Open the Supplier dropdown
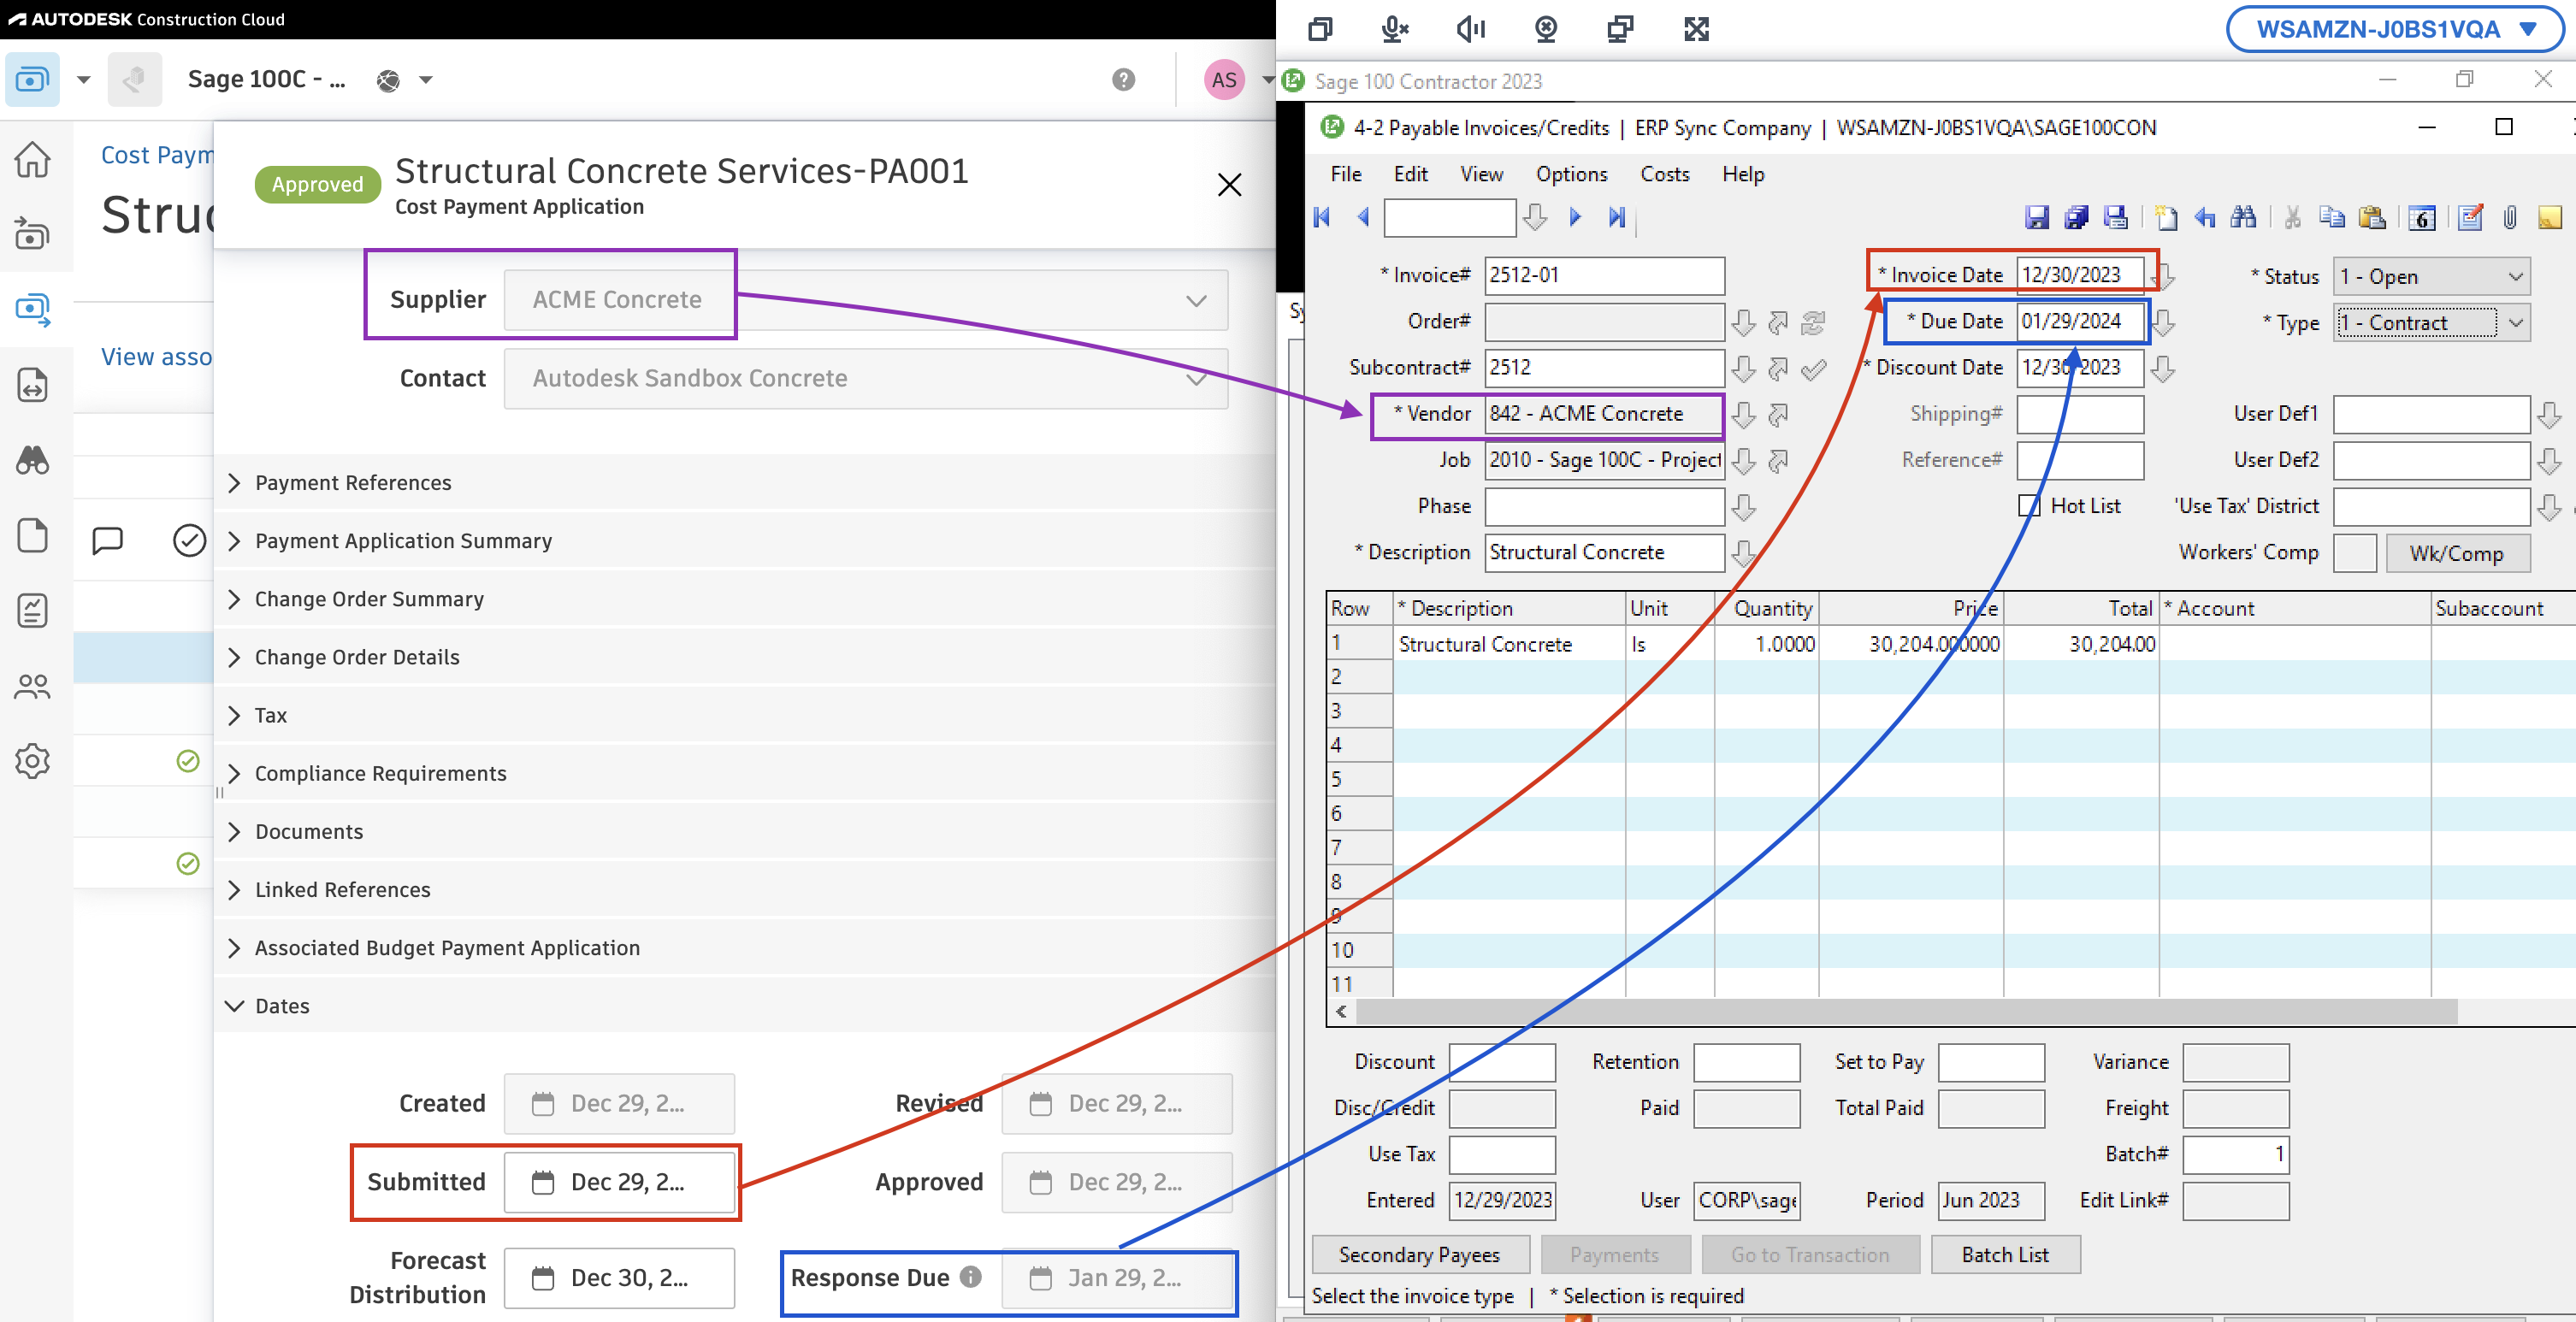 click(866, 300)
